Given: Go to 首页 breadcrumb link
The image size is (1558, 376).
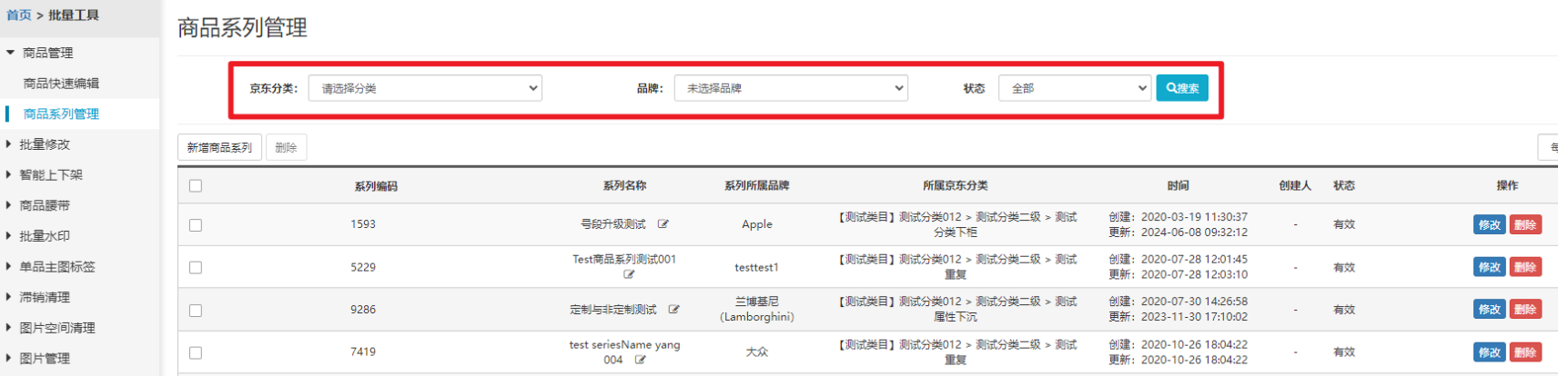Looking at the screenshot, I should [19, 15].
